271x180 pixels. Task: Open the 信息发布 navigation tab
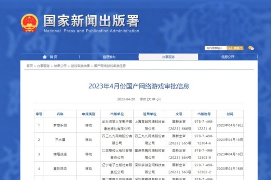click(109, 57)
